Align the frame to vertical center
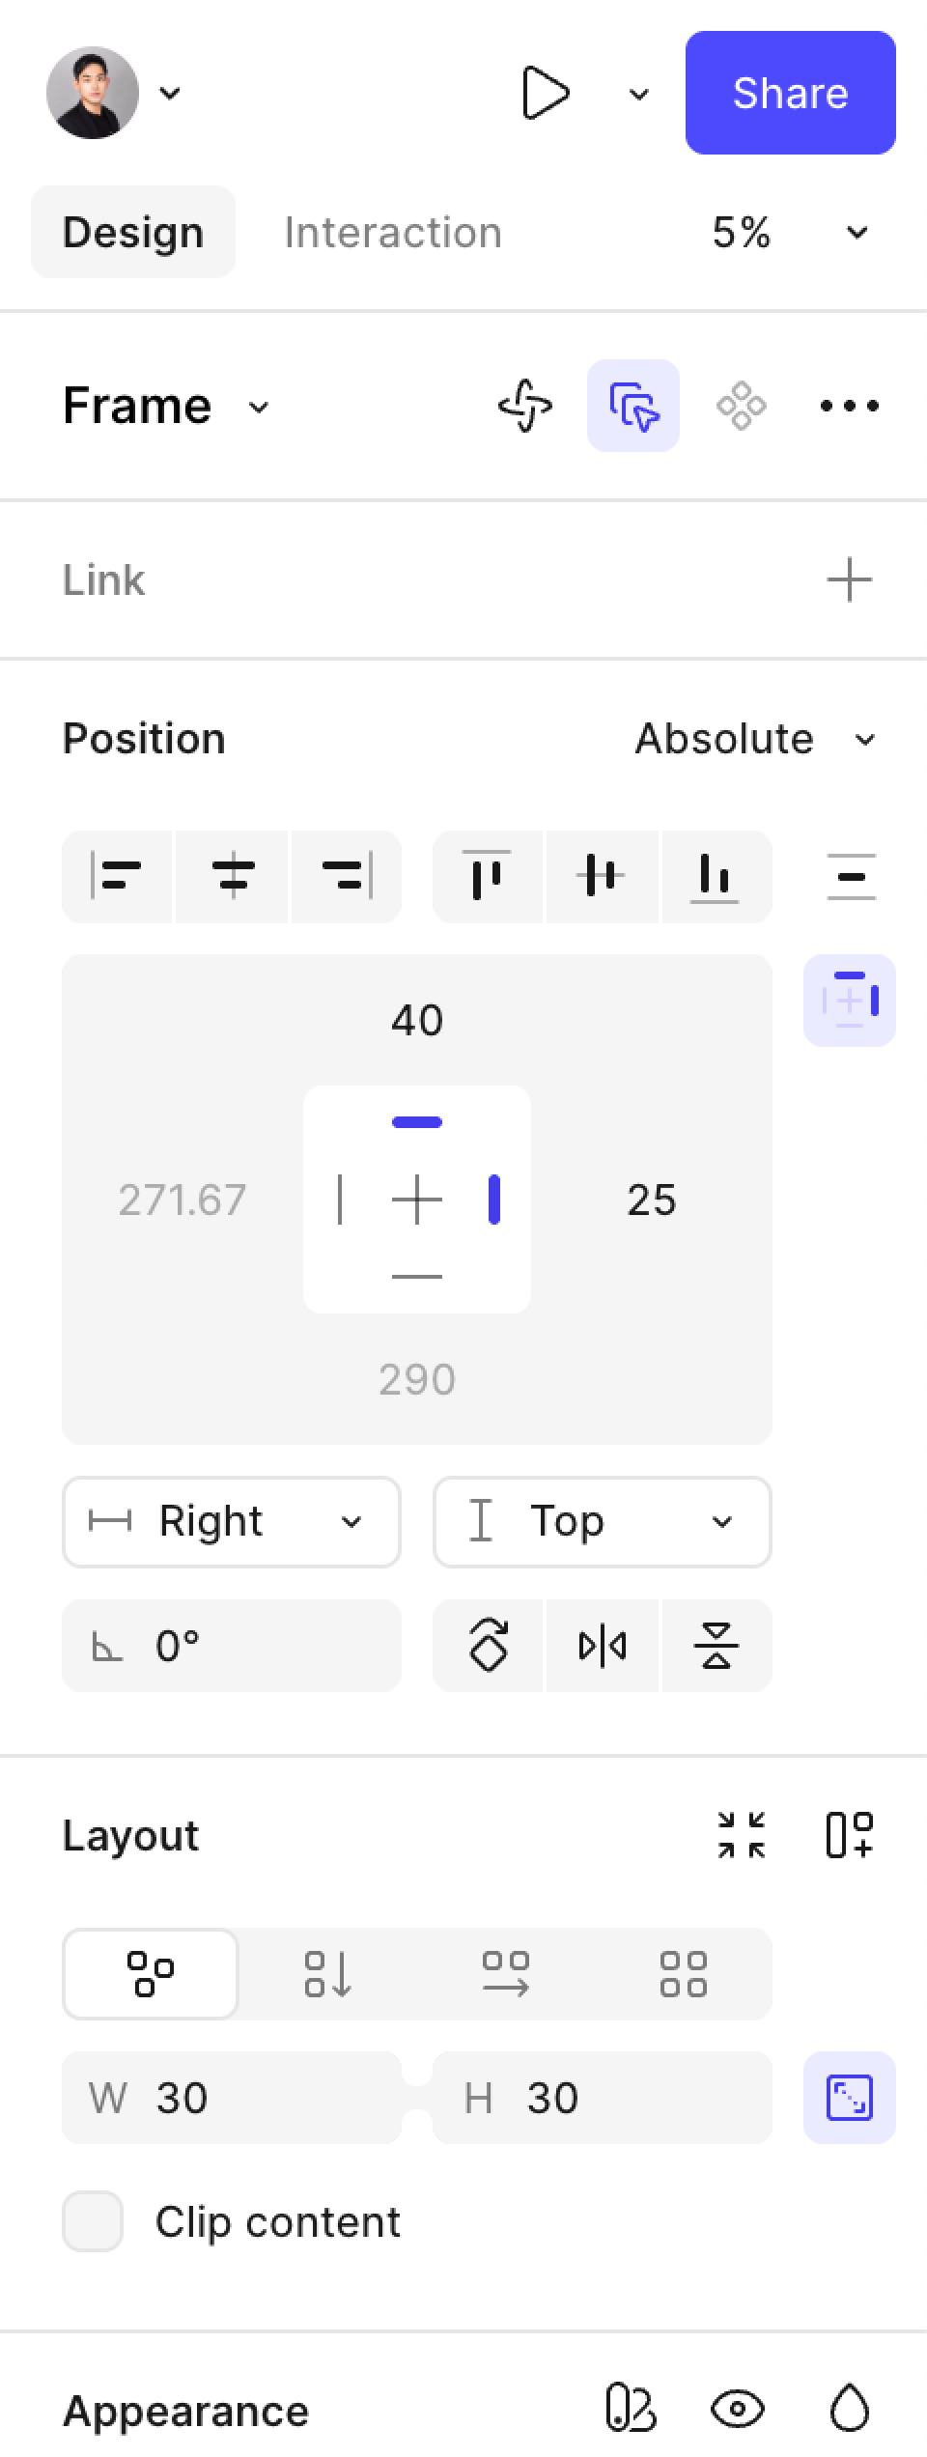Viewport: 927px width, 2457px height. click(602, 877)
